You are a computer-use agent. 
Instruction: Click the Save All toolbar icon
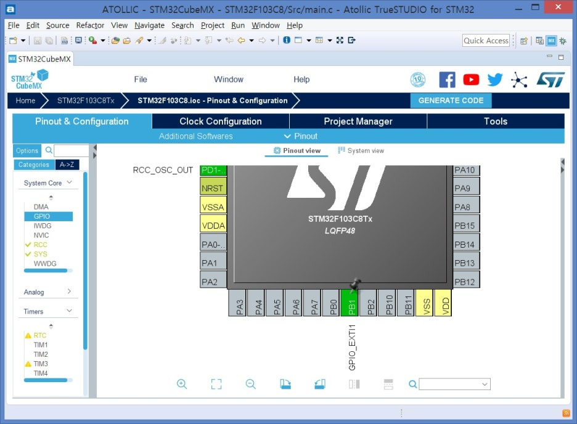49,41
